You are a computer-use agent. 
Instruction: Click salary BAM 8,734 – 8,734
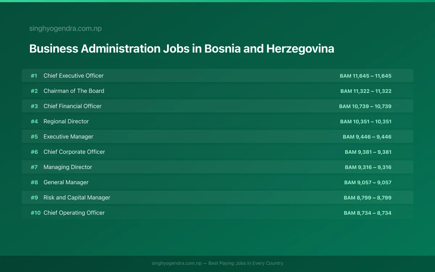[368, 213]
